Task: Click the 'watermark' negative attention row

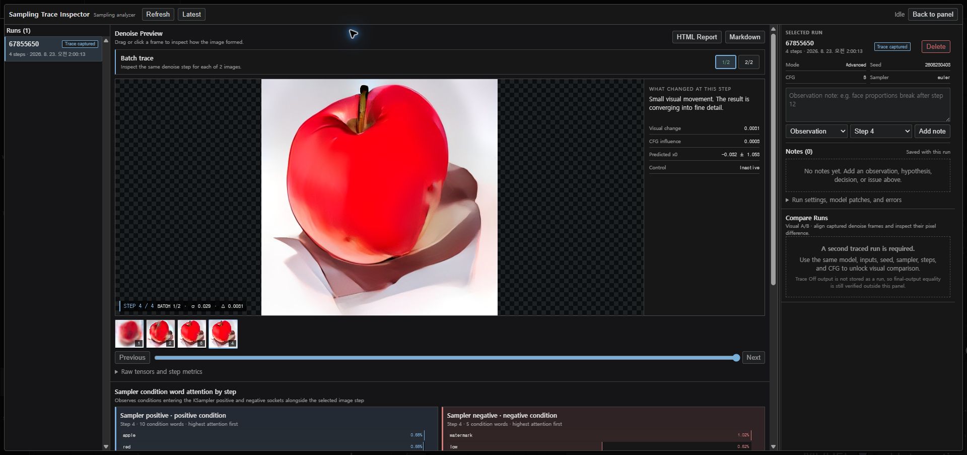Action: click(600, 435)
